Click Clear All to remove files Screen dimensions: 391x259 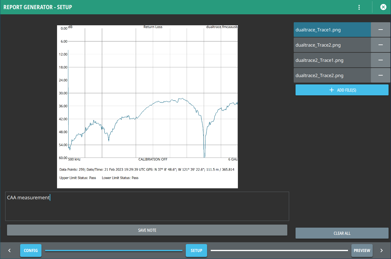click(342, 233)
